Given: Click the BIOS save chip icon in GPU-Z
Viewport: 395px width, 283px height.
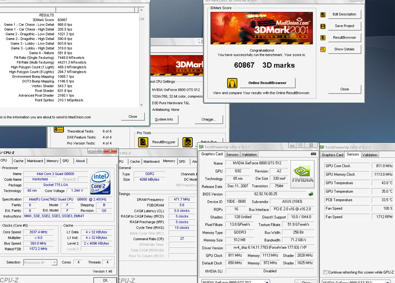Looking at the screenshot, I should (x=311, y=194).
